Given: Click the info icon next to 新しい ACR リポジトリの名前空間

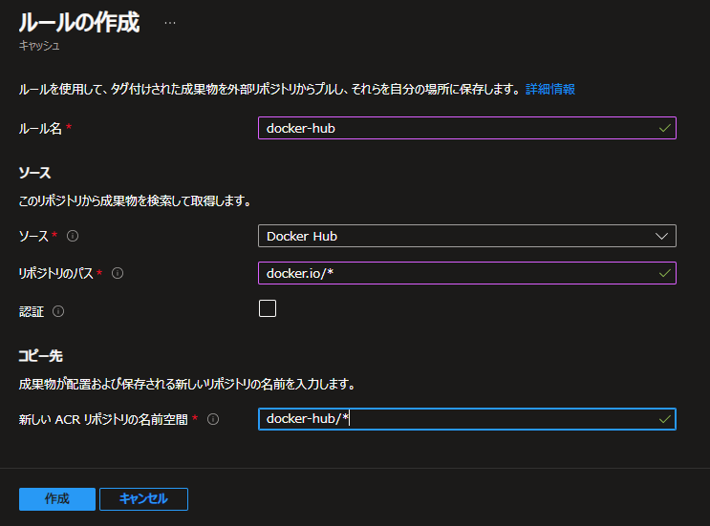Looking at the screenshot, I should coord(213,419).
